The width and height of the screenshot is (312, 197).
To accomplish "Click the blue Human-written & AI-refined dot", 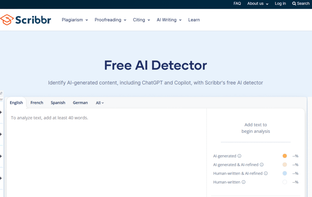I will tap(285, 173).
